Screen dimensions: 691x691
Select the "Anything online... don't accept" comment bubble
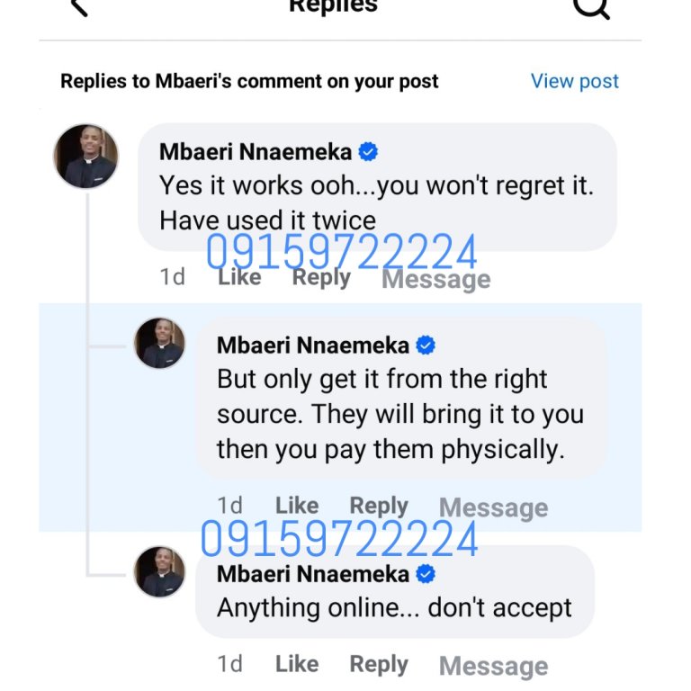tap(394, 608)
